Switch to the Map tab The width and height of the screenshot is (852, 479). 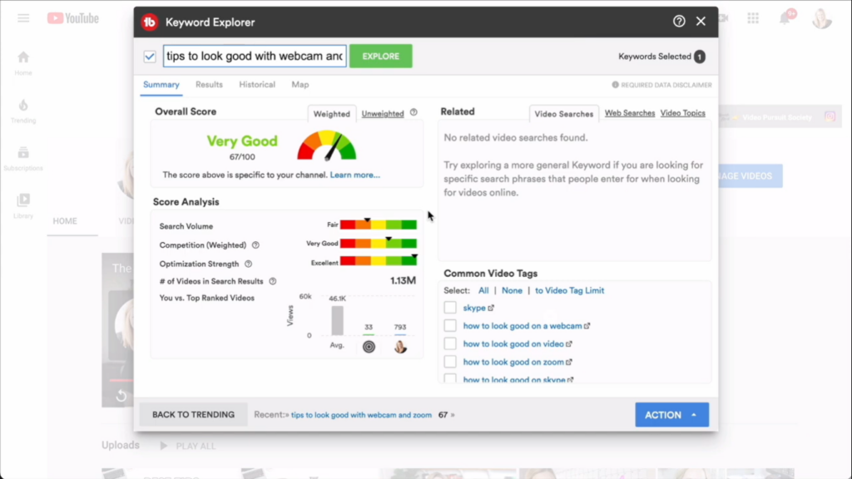300,85
